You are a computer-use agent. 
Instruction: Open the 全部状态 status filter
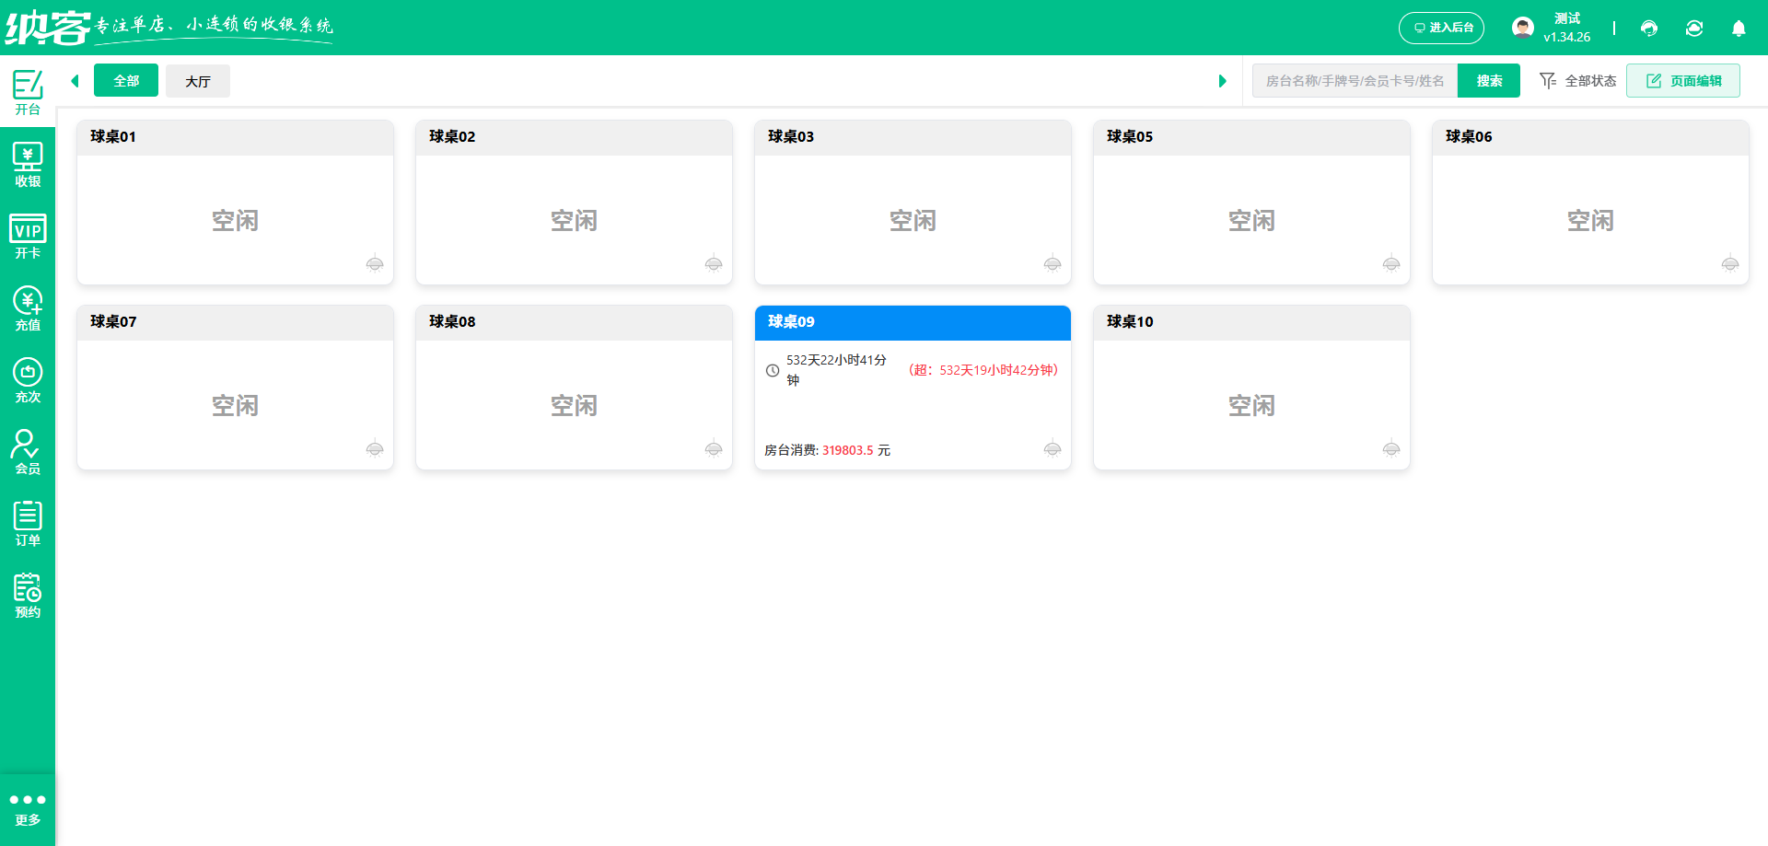[1577, 80]
